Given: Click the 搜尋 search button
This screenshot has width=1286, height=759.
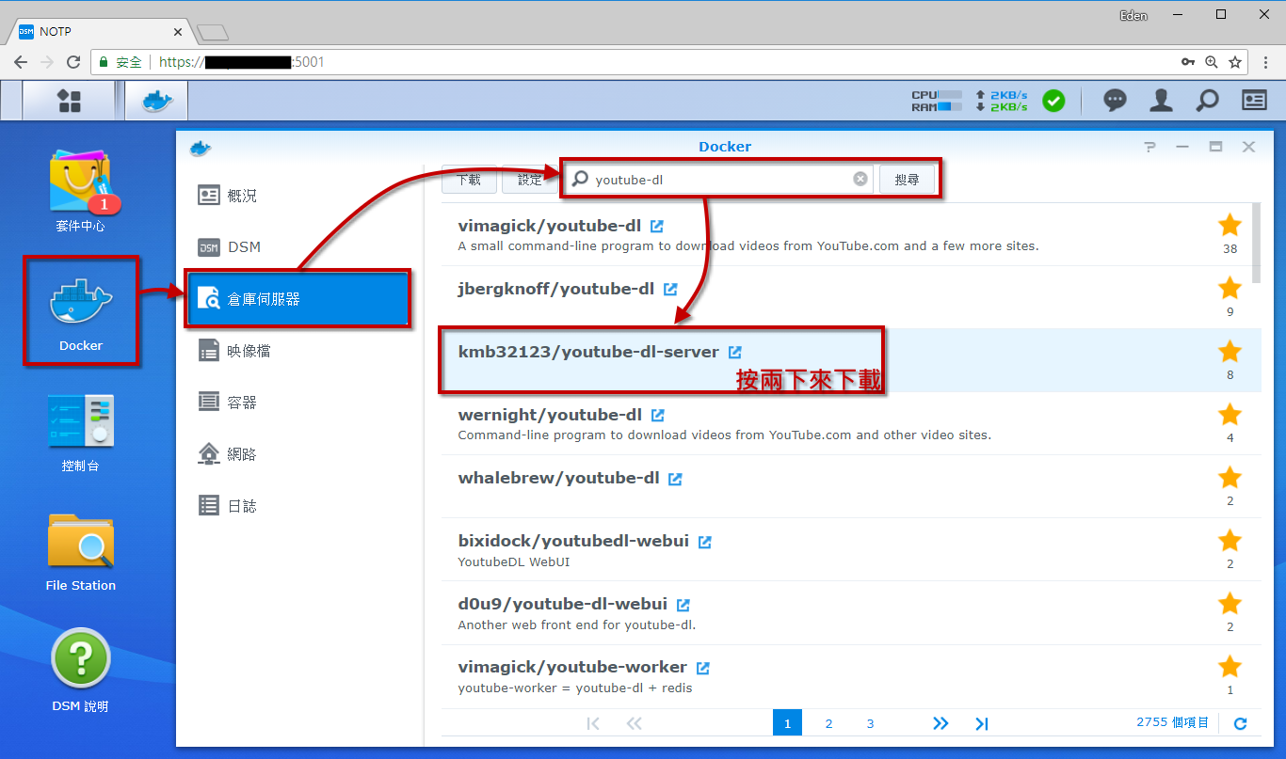Looking at the screenshot, I should click(907, 179).
